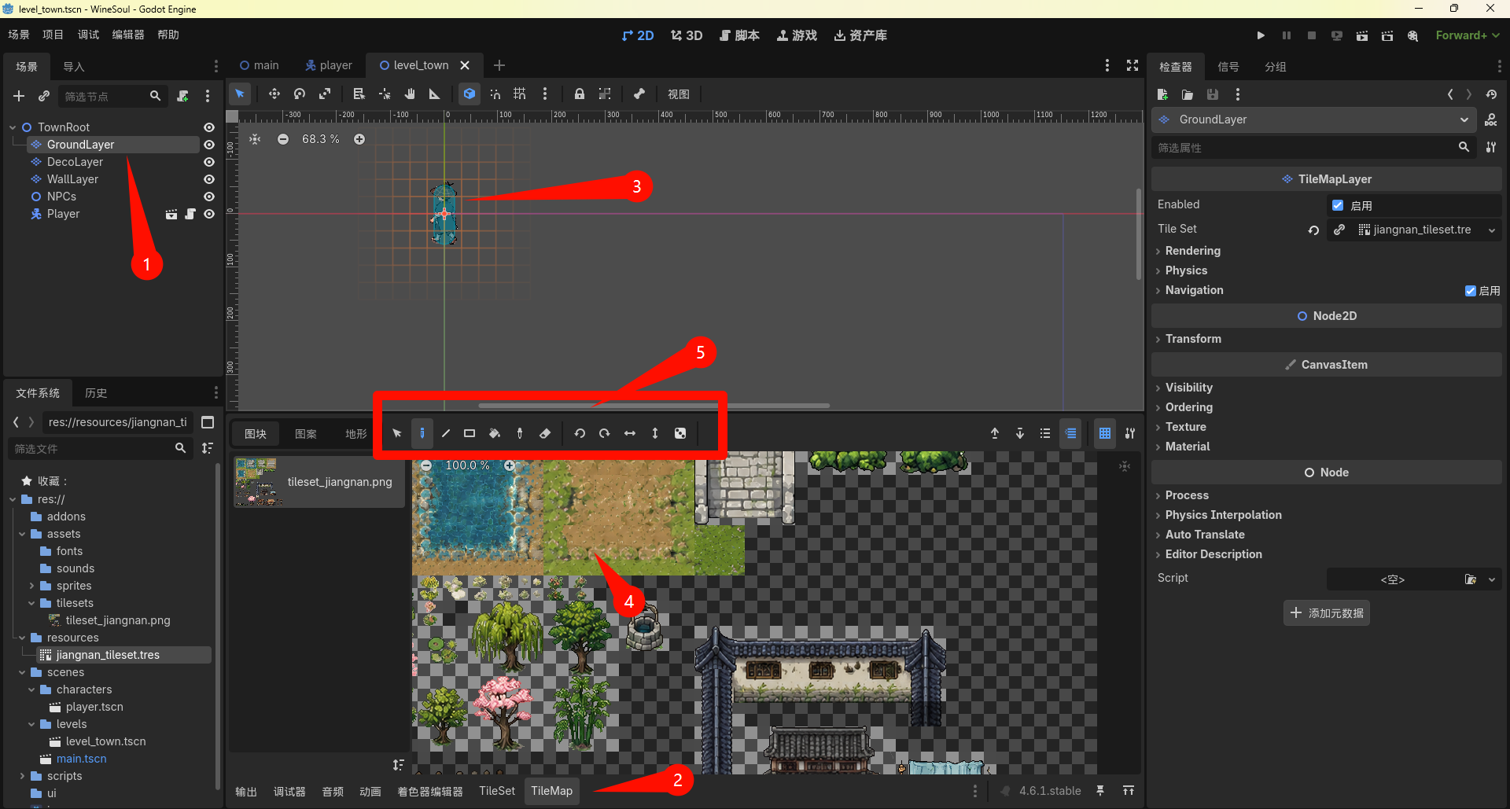Choose the TileMap line drawing tool

(x=446, y=433)
